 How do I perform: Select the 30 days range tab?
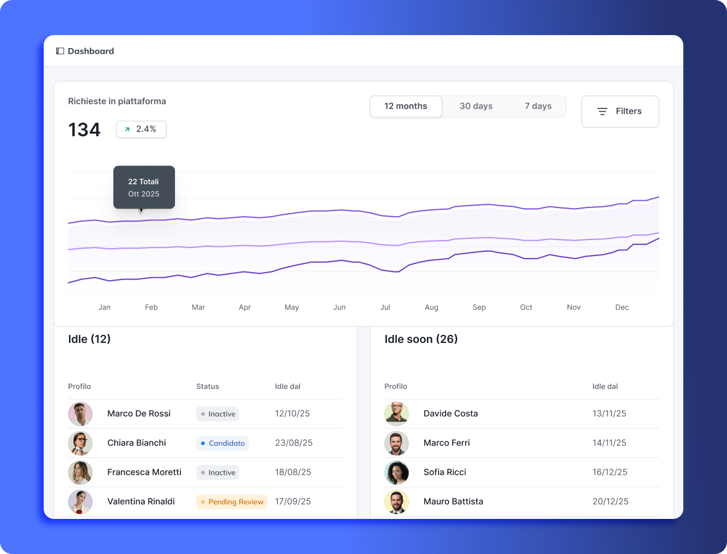476,106
